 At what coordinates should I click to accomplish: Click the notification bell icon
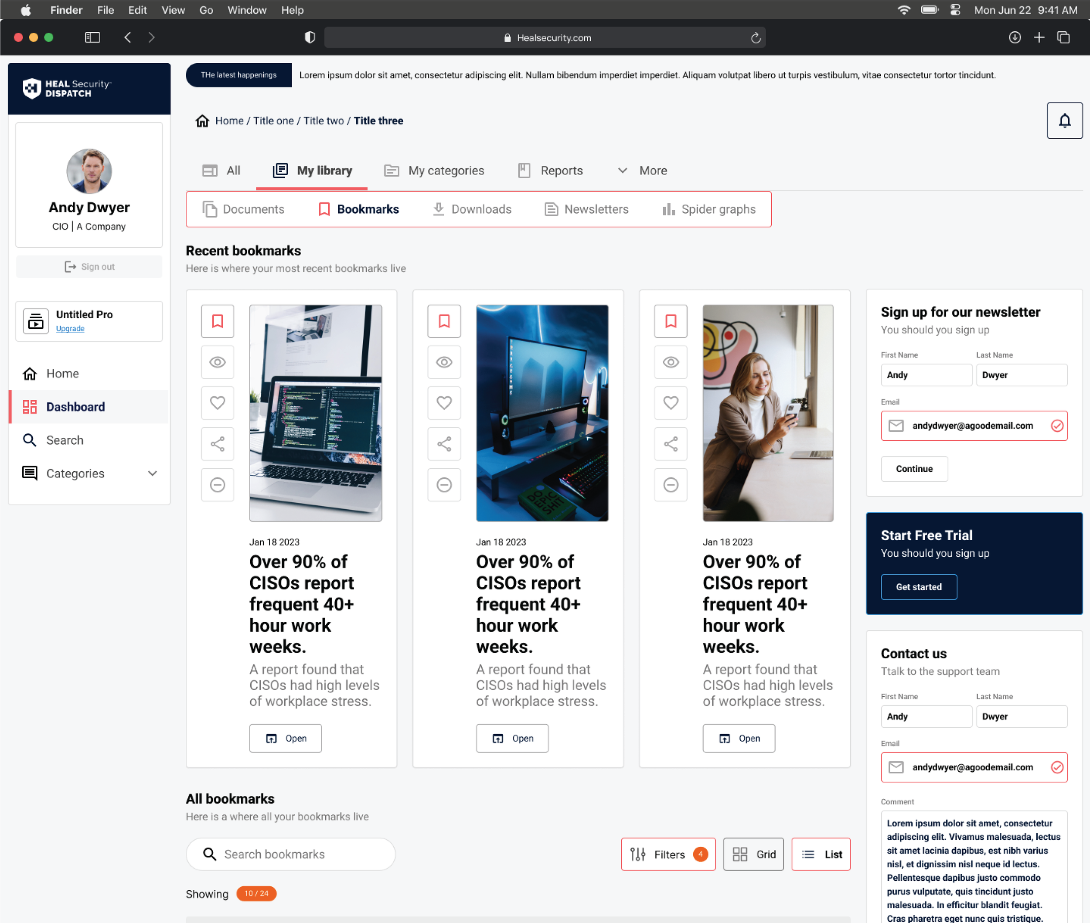point(1064,121)
